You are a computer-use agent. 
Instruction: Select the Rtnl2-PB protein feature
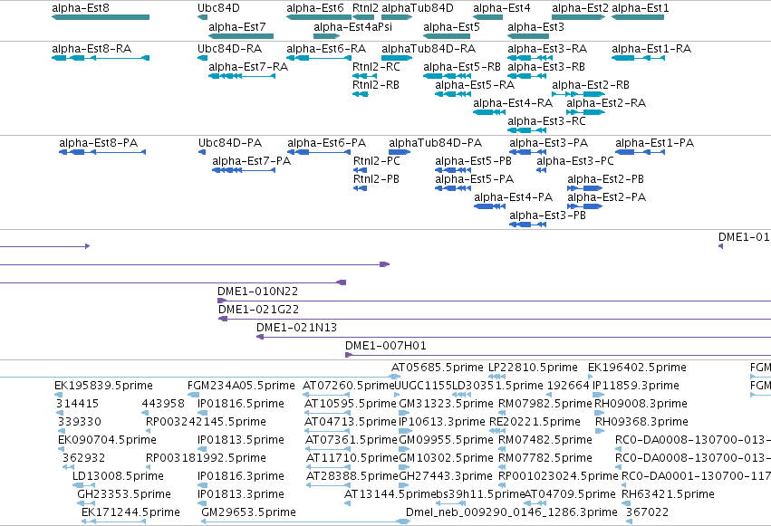(360, 188)
